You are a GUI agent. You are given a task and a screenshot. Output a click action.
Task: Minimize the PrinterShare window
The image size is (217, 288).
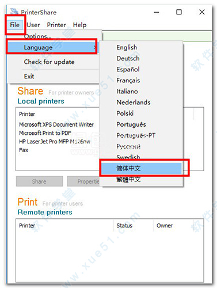point(157,12)
